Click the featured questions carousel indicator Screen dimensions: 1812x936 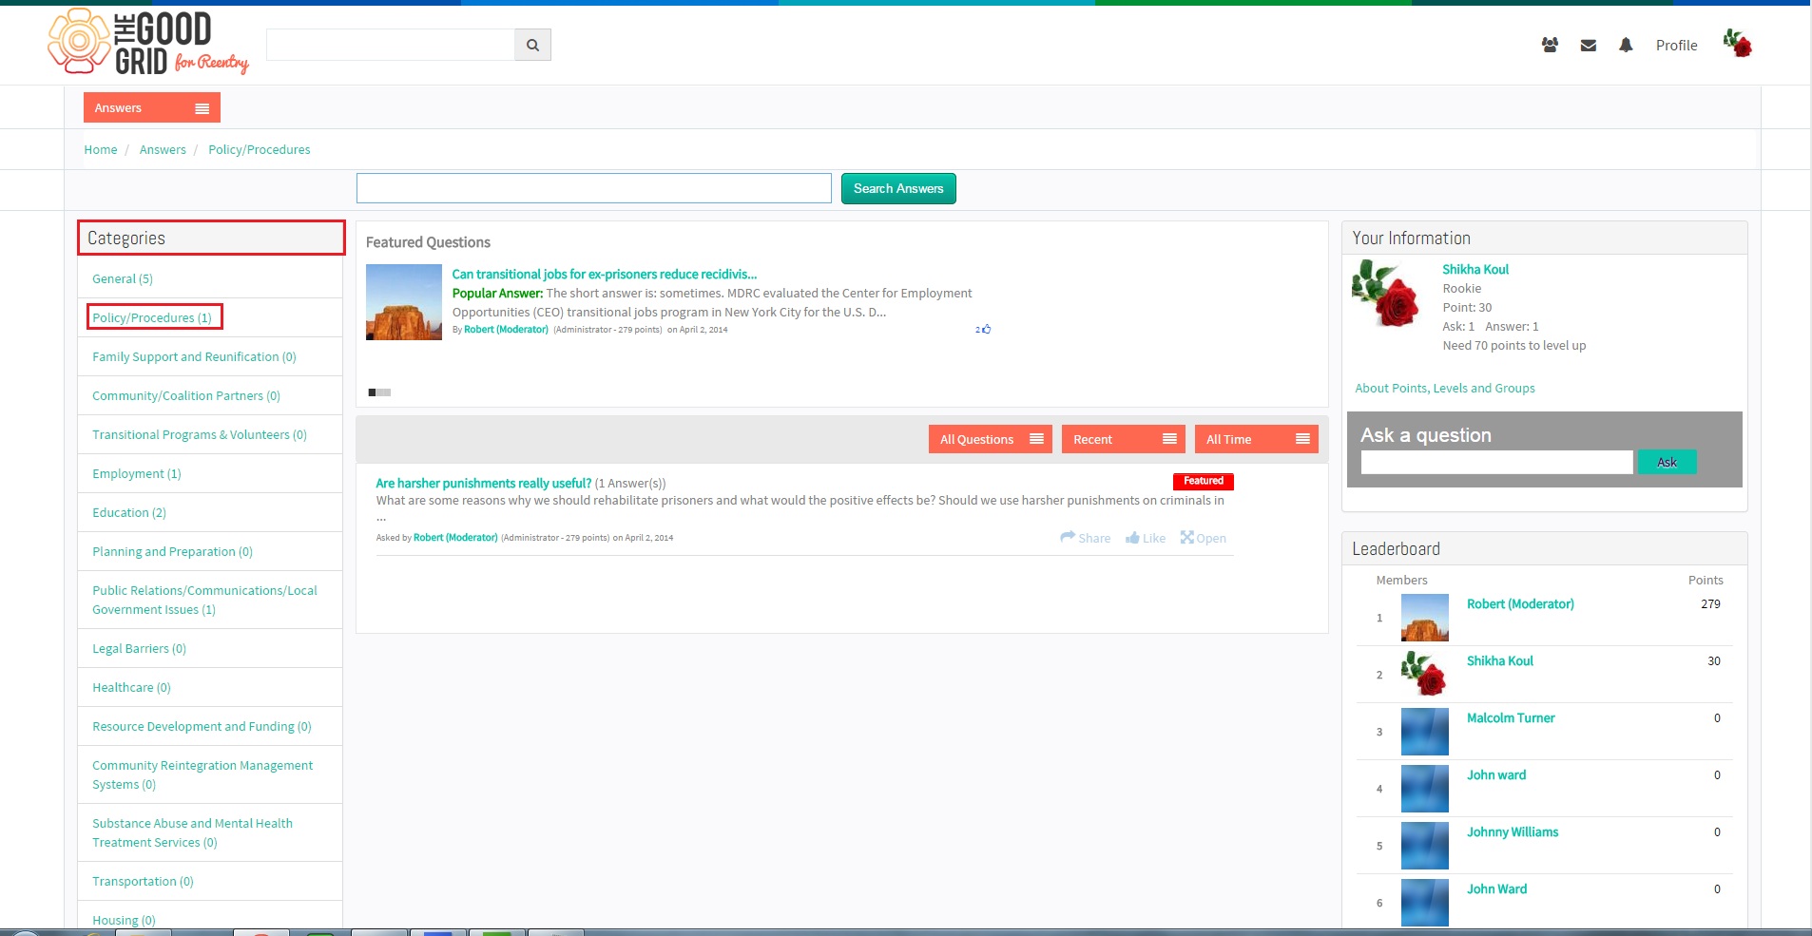[379, 392]
